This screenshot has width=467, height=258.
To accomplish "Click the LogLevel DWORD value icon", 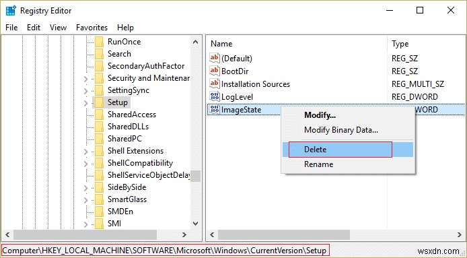I will tap(215, 96).
